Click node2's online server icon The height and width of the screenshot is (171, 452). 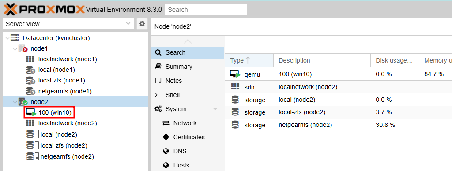[23, 102]
